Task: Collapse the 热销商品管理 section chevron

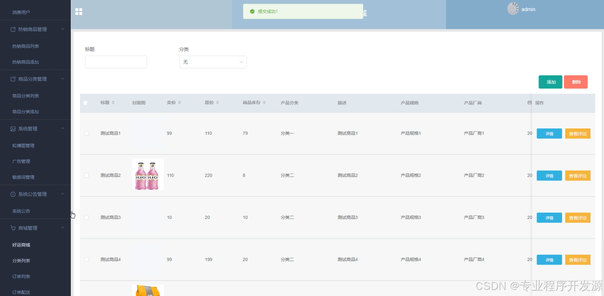Action: [x=62, y=30]
